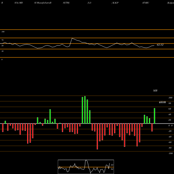
Task: Click the MR axis label -40
Action: click(x=170, y=137)
